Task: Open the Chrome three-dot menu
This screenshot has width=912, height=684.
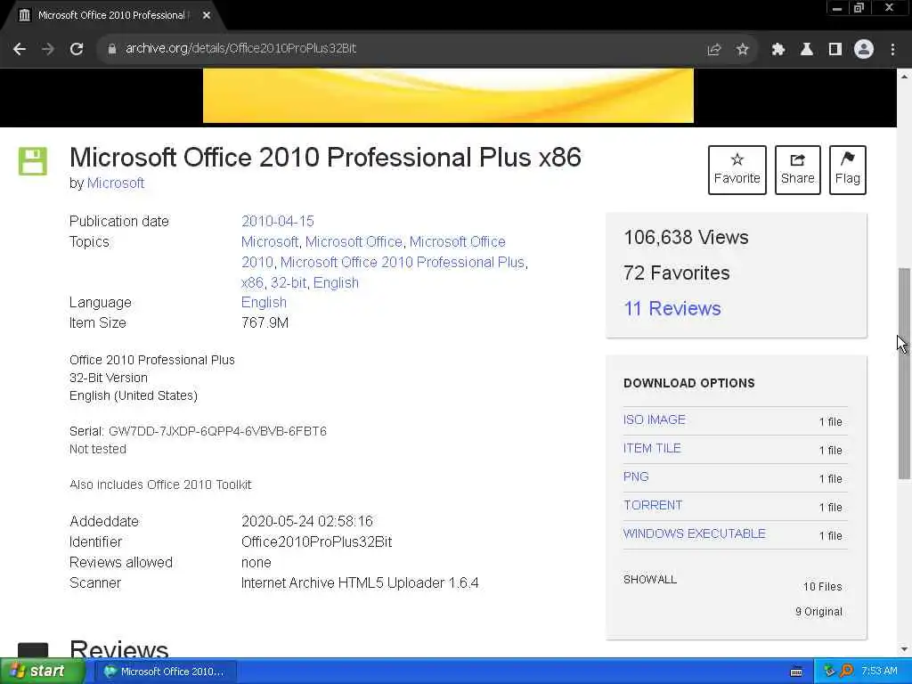Action: 892,50
